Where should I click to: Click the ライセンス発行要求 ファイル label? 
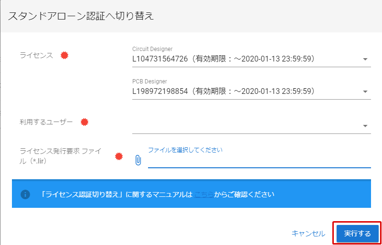coord(61,156)
